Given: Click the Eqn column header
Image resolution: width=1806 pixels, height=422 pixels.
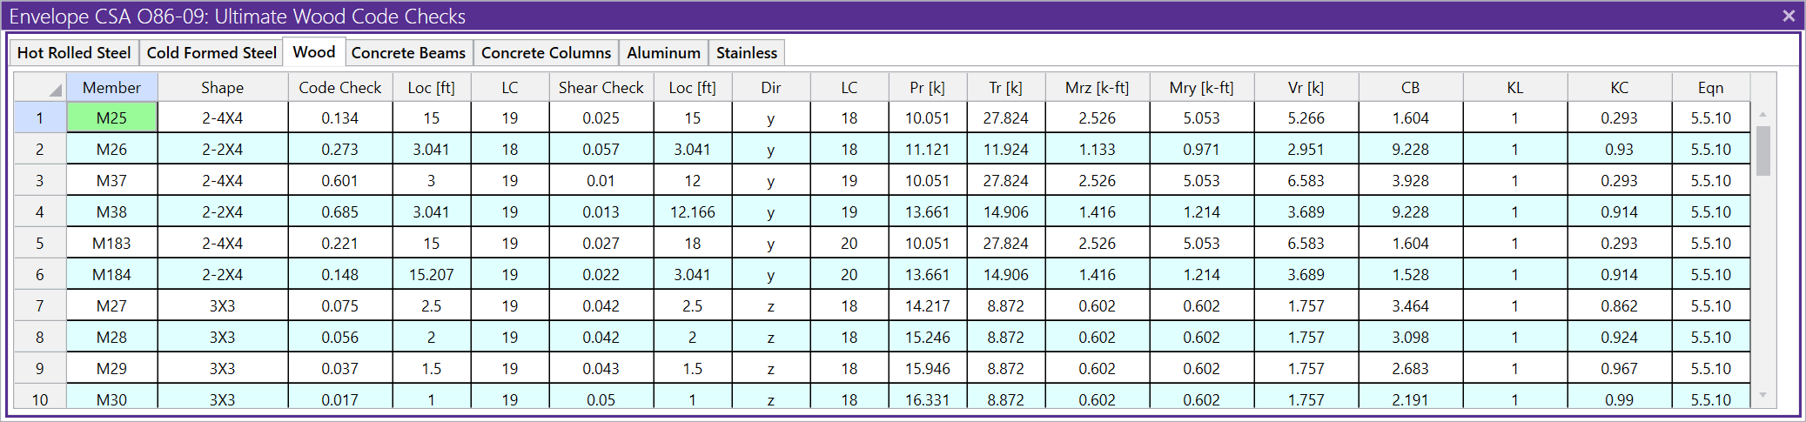Looking at the screenshot, I should pyautogui.click(x=1710, y=88).
